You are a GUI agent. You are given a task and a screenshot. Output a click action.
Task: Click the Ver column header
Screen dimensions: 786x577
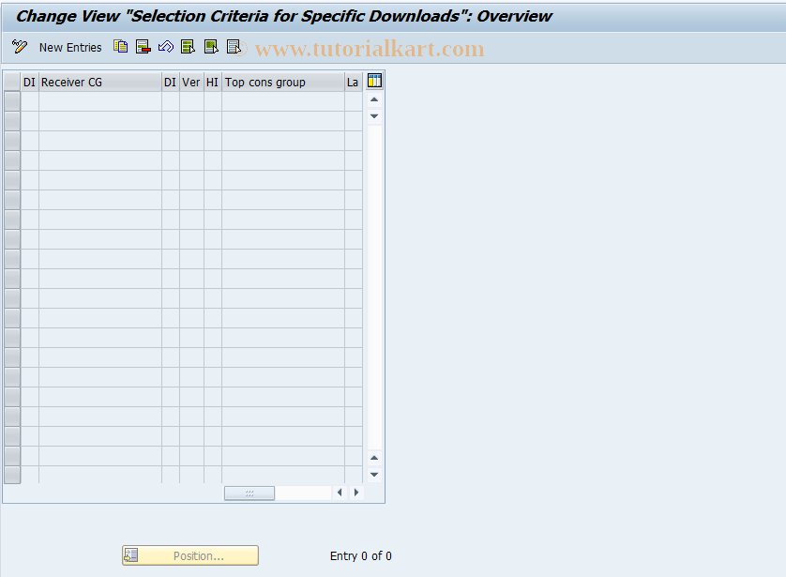click(191, 83)
